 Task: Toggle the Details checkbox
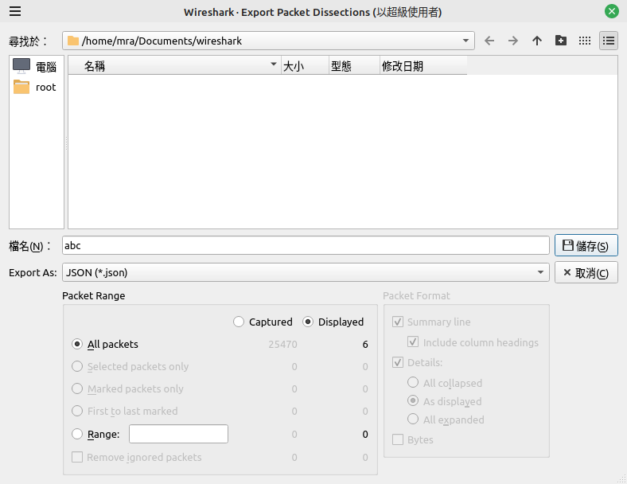coord(398,362)
